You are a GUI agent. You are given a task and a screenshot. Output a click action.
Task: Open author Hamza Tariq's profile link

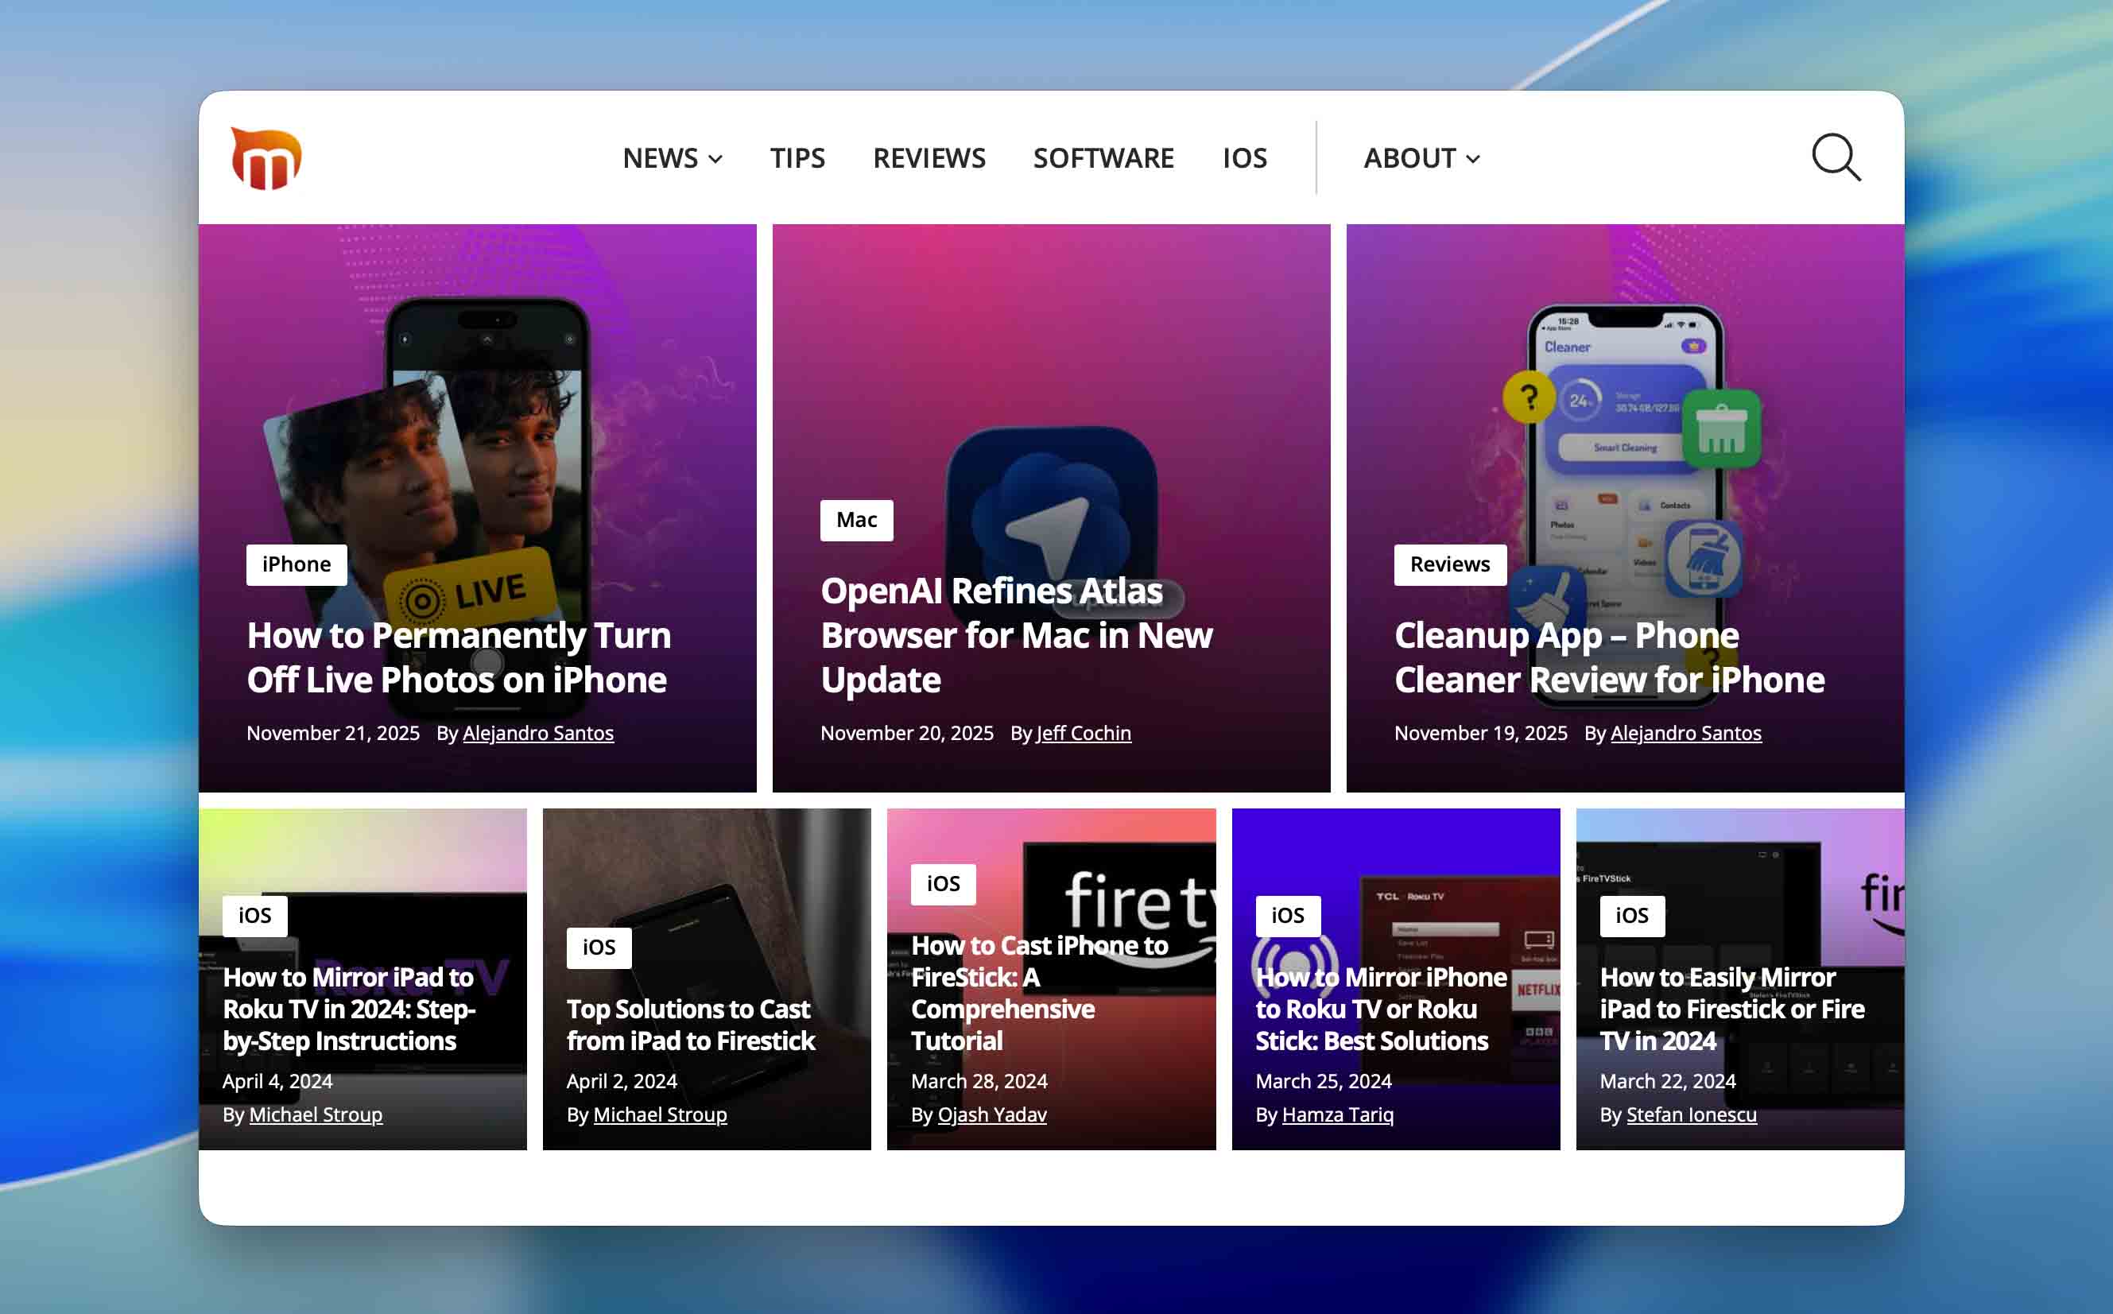[x=1337, y=1115]
